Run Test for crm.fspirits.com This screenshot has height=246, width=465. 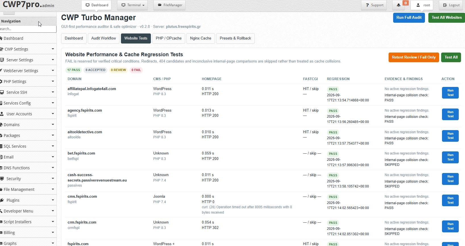pos(450,226)
